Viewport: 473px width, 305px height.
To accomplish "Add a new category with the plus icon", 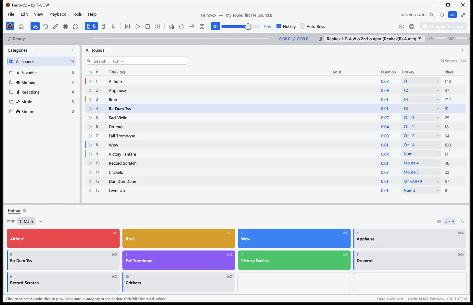I will 73,50.
